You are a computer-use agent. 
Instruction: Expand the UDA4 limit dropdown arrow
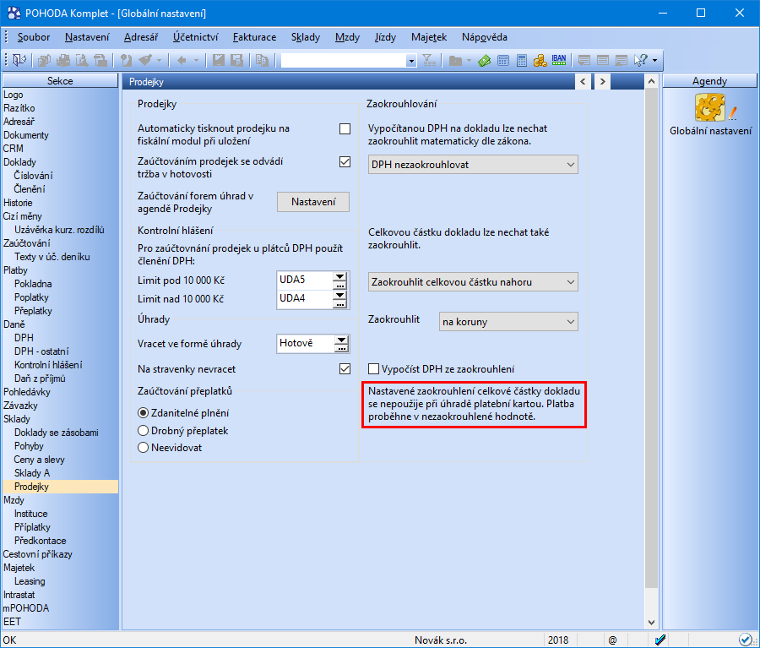tap(339, 295)
